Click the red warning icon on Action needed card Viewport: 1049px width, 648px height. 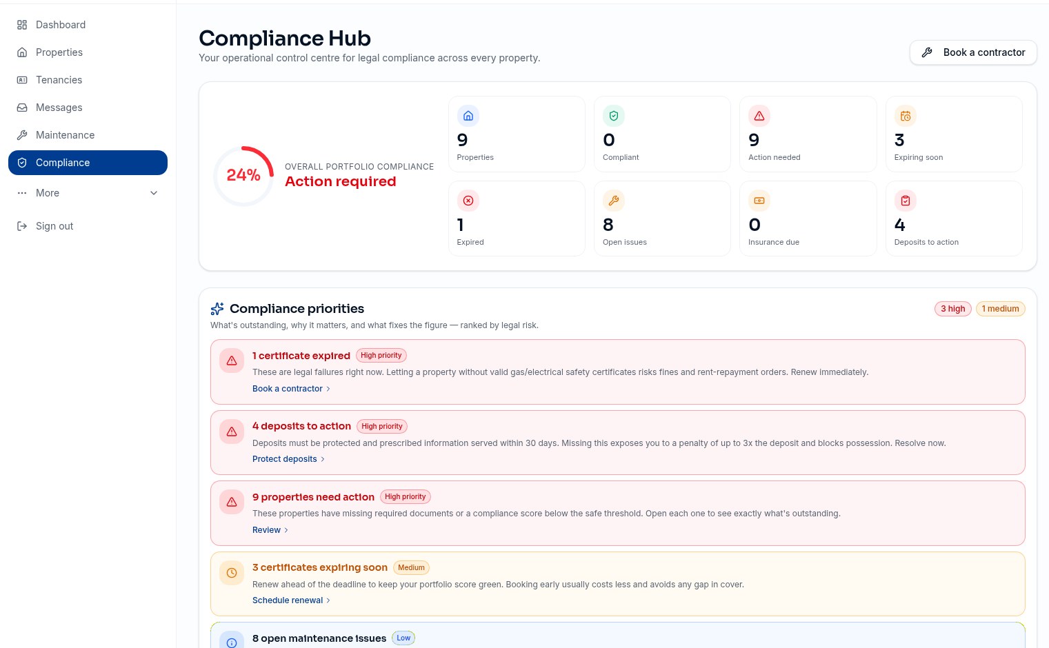(759, 116)
